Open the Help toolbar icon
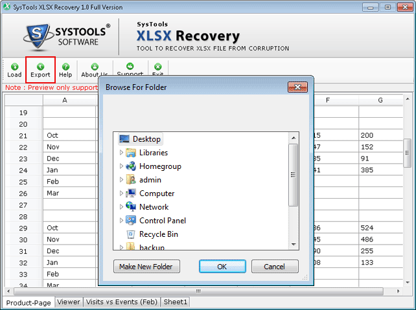 click(x=65, y=66)
